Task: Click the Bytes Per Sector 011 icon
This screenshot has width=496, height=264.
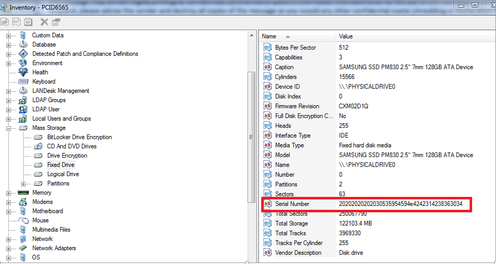Action: (x=268, y=48)
